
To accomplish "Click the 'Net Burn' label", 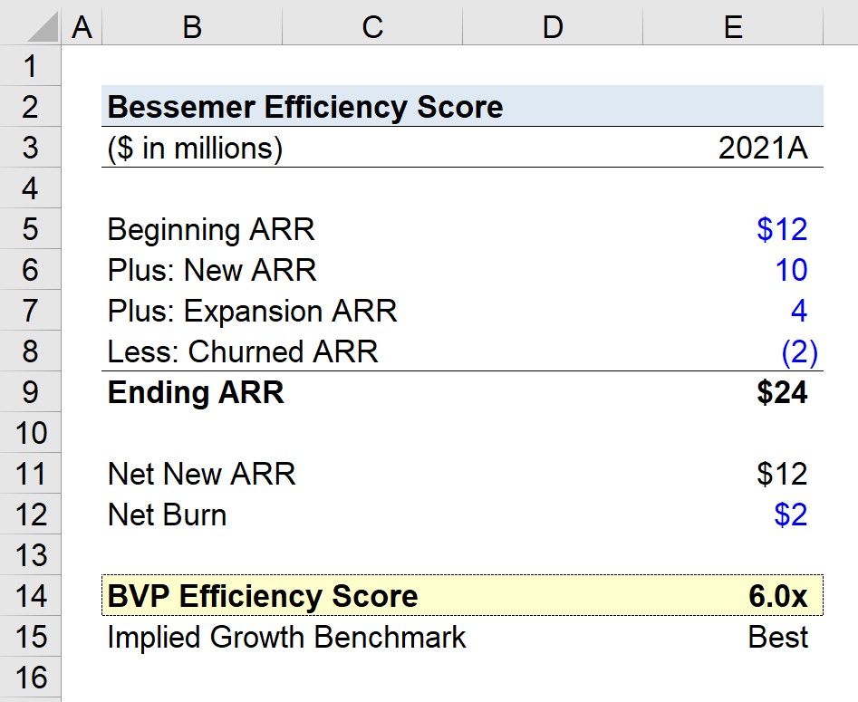I will 167,514.
